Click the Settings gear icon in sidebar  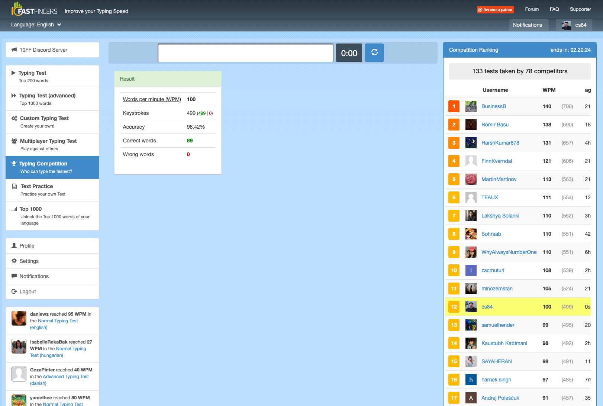pyautogui.click(x=14, y=261)
